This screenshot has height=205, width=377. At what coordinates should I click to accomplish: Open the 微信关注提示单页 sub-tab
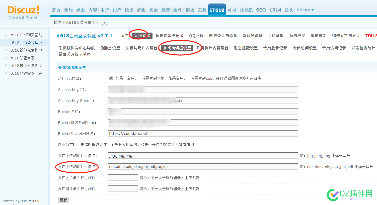click(75, 54)
